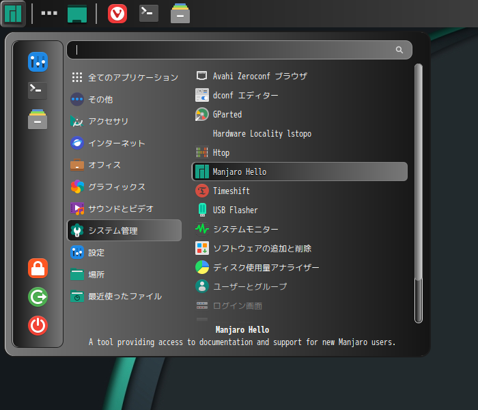Screen dimensions: 478x410
Task: Select the 設定 category
Action: [x=124, y=253]
